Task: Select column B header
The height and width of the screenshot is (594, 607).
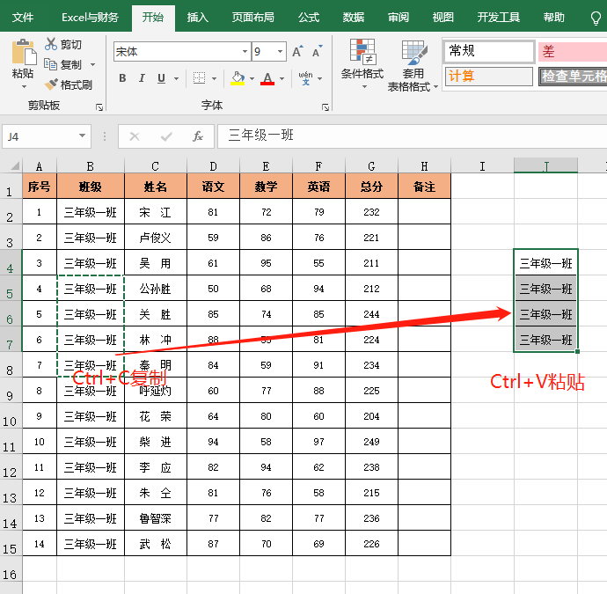Action: 91,166
